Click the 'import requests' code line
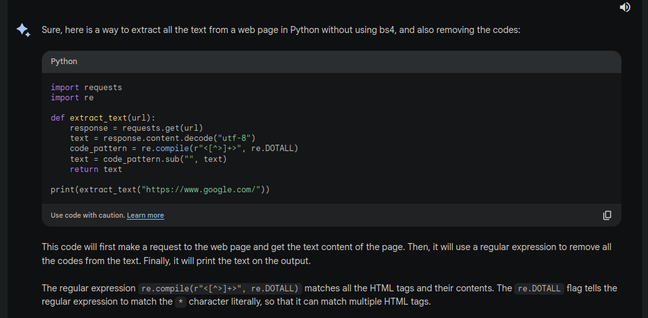The image size is (648, 318). point(86,88)
